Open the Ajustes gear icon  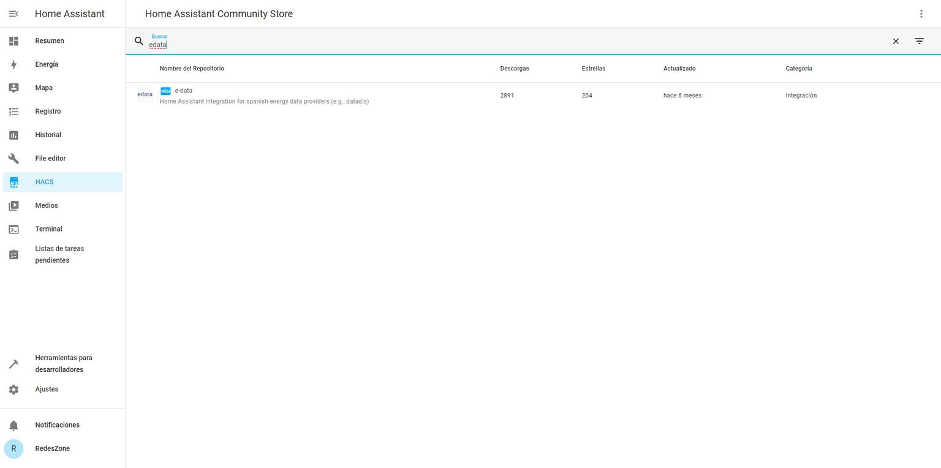[13, 390]
